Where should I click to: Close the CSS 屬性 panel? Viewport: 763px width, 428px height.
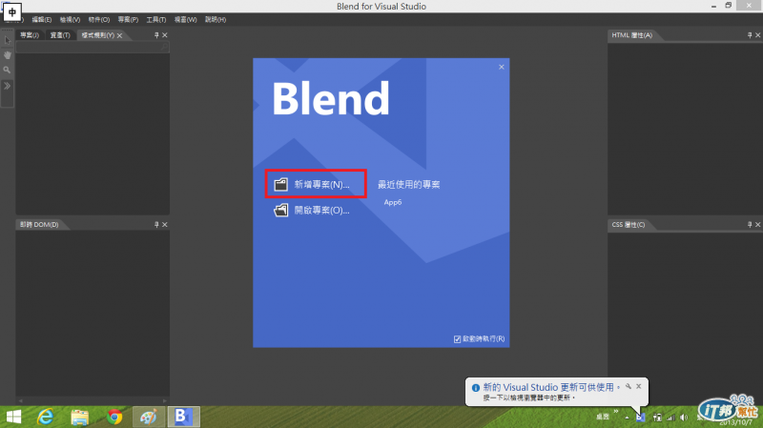757,224
